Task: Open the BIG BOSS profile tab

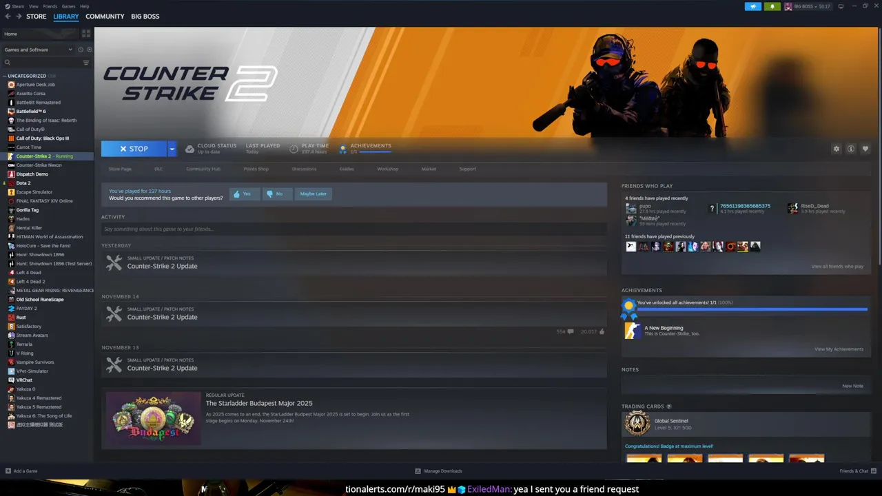Action: tap(145, 17)
